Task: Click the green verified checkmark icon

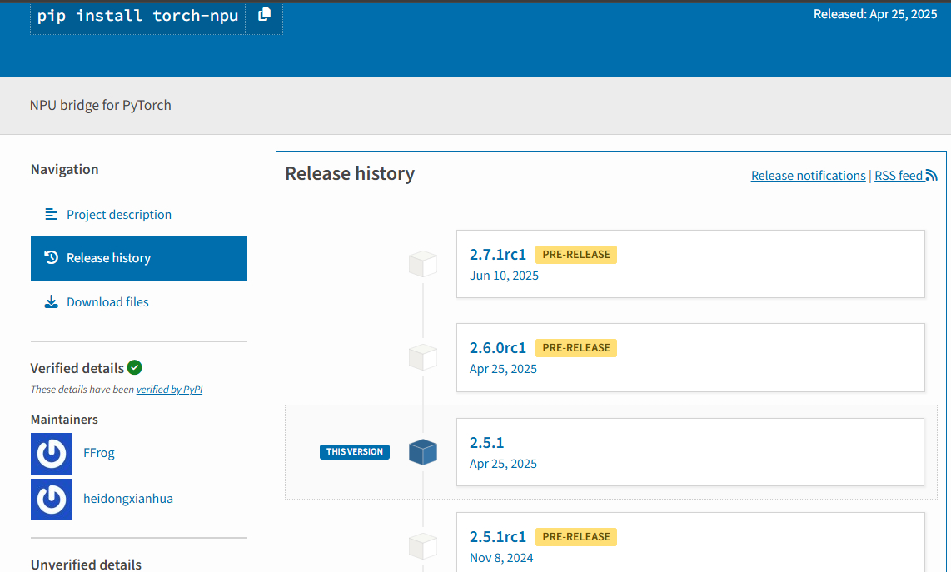Action: coord(135,367)
